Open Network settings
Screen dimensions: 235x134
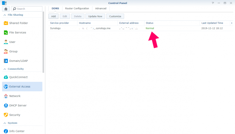15,96
